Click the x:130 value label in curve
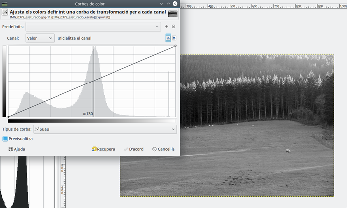This screenshot has height=208, width=347. 88,114
